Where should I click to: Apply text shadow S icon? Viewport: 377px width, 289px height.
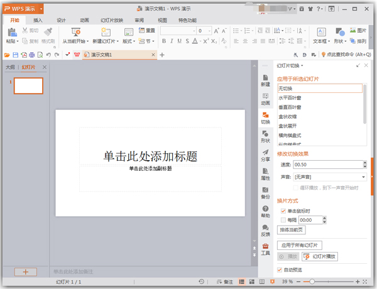click(187, 41)
